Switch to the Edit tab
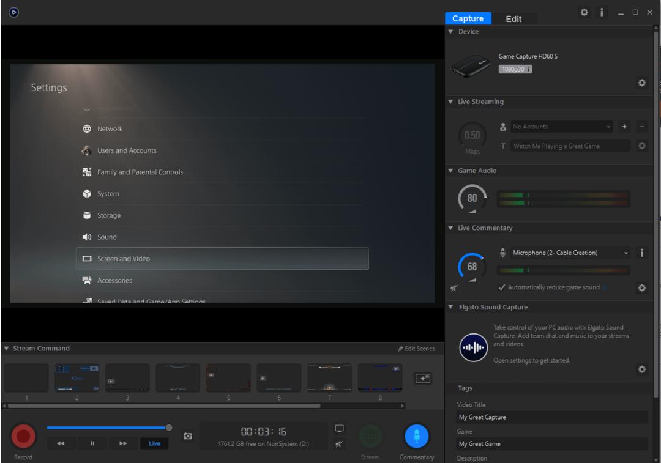This screenshot has height=463, width=661. click(x=513, y=18)
